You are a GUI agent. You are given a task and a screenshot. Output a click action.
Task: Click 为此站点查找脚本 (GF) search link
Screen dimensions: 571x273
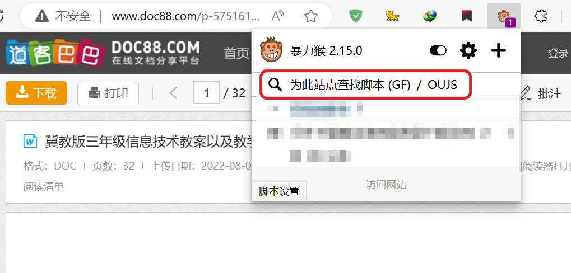(350, 84)
